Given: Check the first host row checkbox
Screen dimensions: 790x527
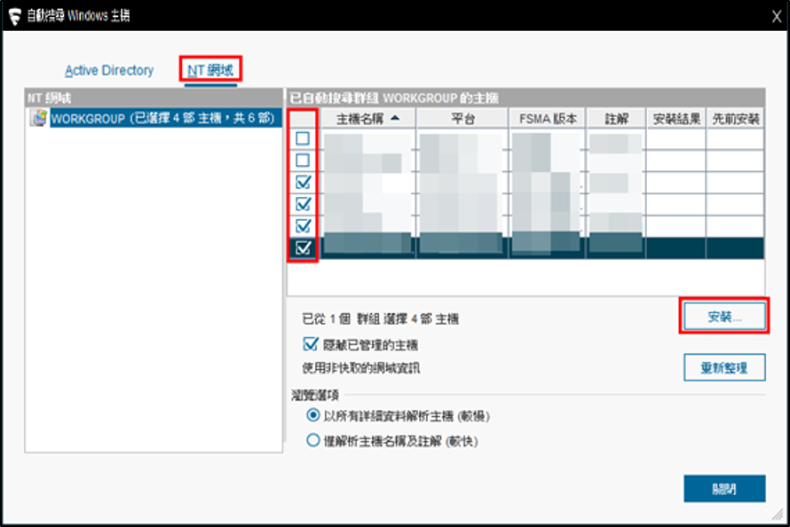Looking at the screenshot, I should coord(304,139).
